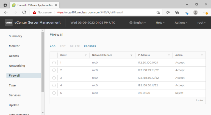The width and height of the screenshot is (211, 115).
Task: Click the Order column filter icon
Action: 86,55
